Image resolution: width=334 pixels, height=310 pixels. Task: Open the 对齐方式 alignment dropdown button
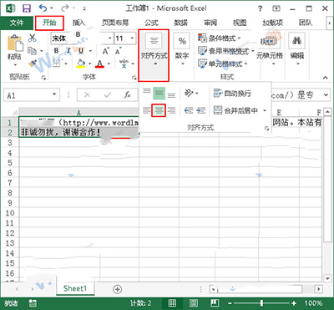pyautogui.click(x=154, y=55)
